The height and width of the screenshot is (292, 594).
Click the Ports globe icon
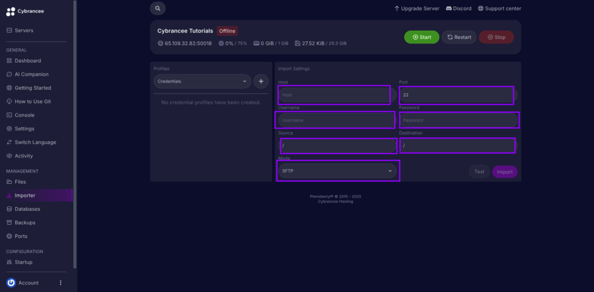[x=9, y=236]
